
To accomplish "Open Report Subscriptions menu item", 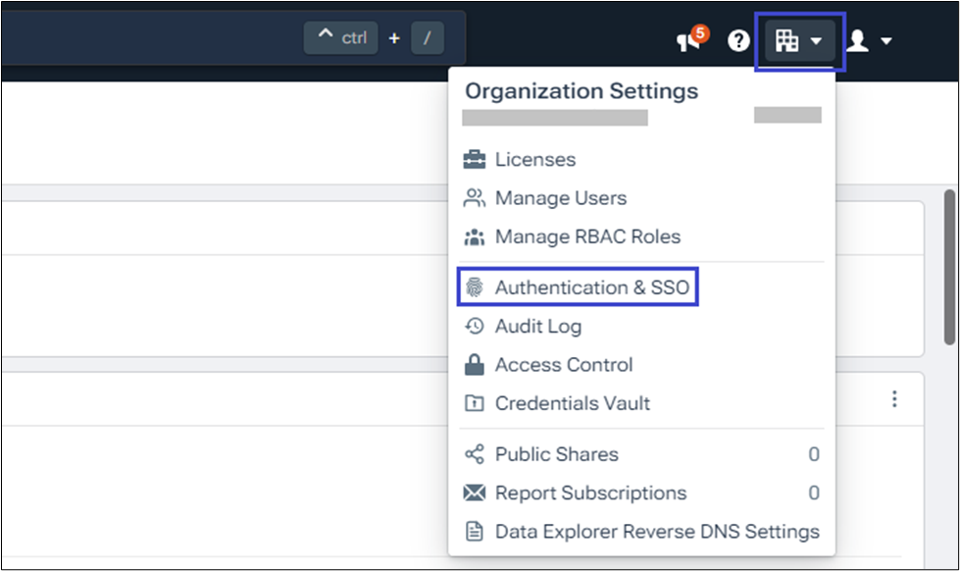I will click(x=590, y=493).
